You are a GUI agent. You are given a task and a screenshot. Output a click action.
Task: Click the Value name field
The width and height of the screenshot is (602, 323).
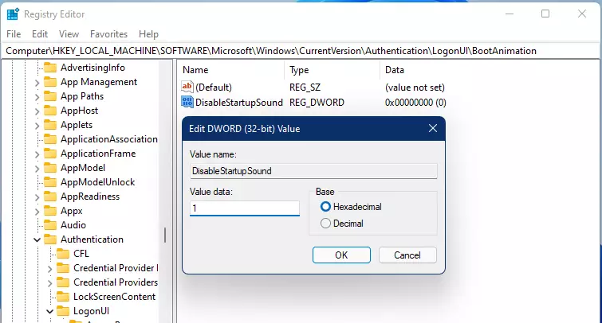click(x=313, y=171)
